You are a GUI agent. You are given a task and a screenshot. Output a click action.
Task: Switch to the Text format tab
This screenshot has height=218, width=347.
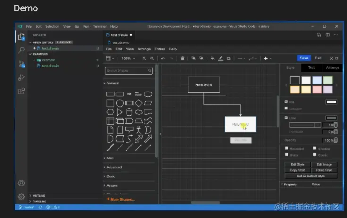tap(312, 67)
